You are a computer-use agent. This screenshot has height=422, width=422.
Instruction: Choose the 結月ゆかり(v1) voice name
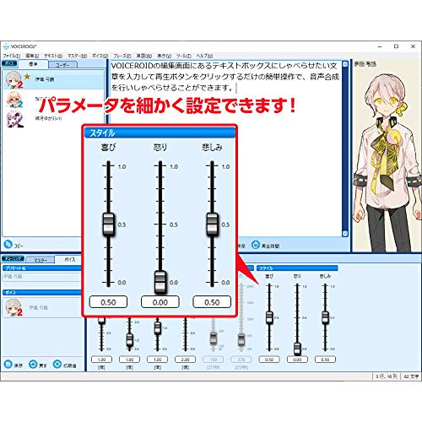tap(48, 118)
